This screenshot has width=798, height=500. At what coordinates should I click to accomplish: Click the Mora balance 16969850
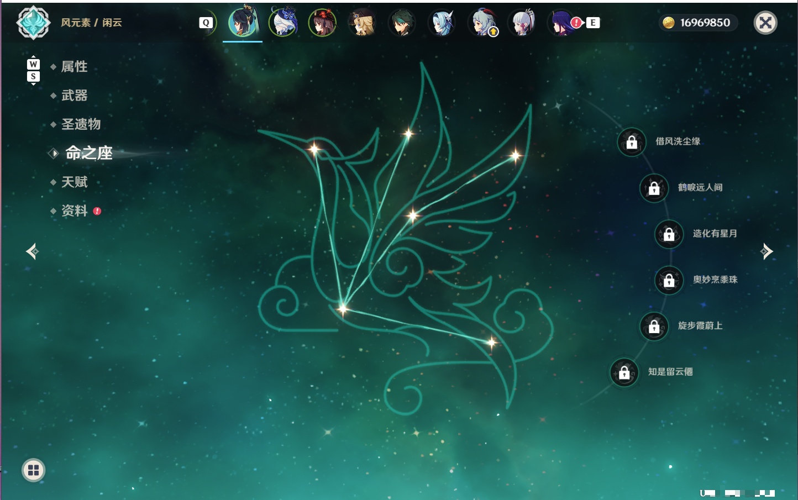tap(705, 23)
